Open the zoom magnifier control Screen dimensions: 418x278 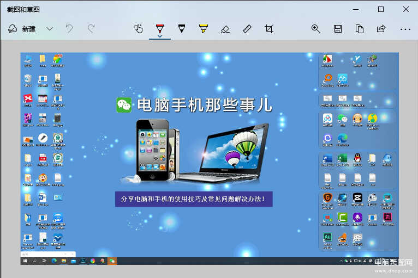click(x=315, y=29)
